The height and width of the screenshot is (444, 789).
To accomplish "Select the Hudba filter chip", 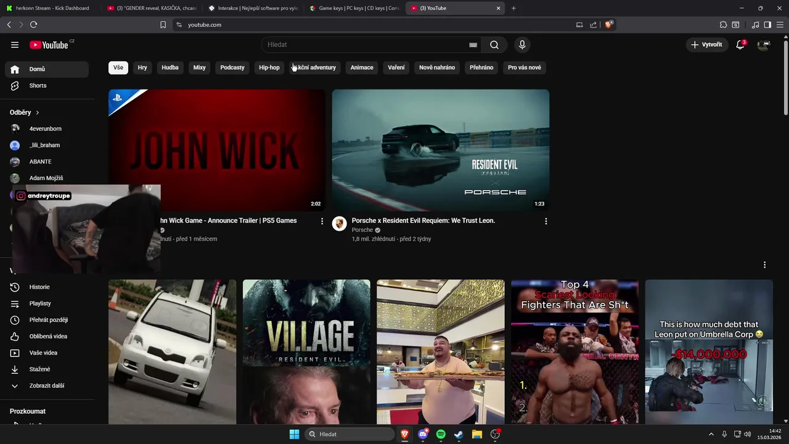I will [170, 67].
